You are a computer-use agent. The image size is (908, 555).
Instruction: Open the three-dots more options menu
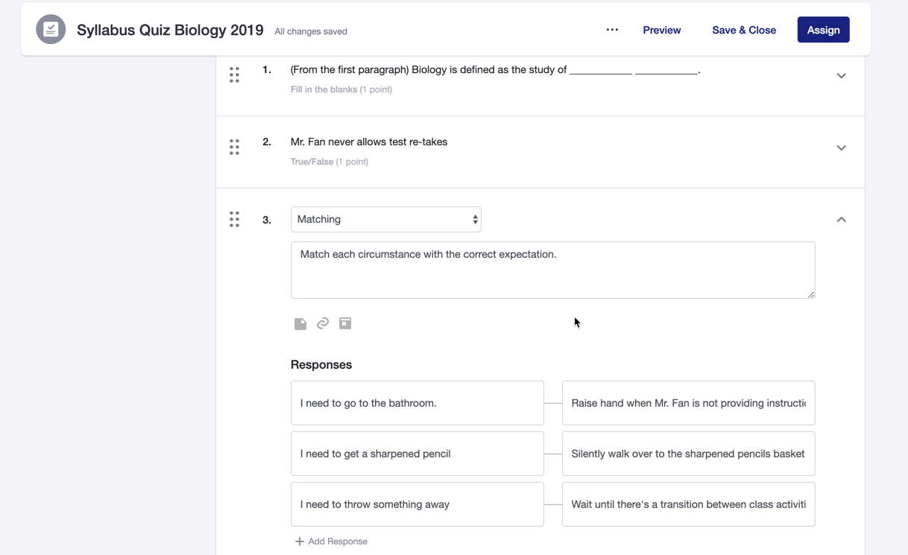(x=612, y=30)
